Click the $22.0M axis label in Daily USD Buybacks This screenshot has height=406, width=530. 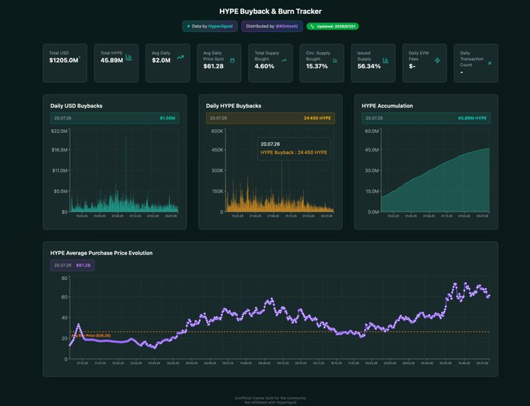point(59,131)
